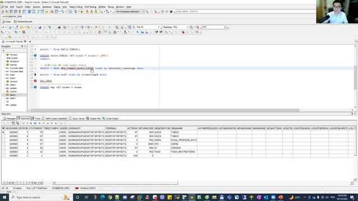Screen dimensions: 358x201
Task: Open the grid options icon left of SESSIONID
Action: pos(3,128)
